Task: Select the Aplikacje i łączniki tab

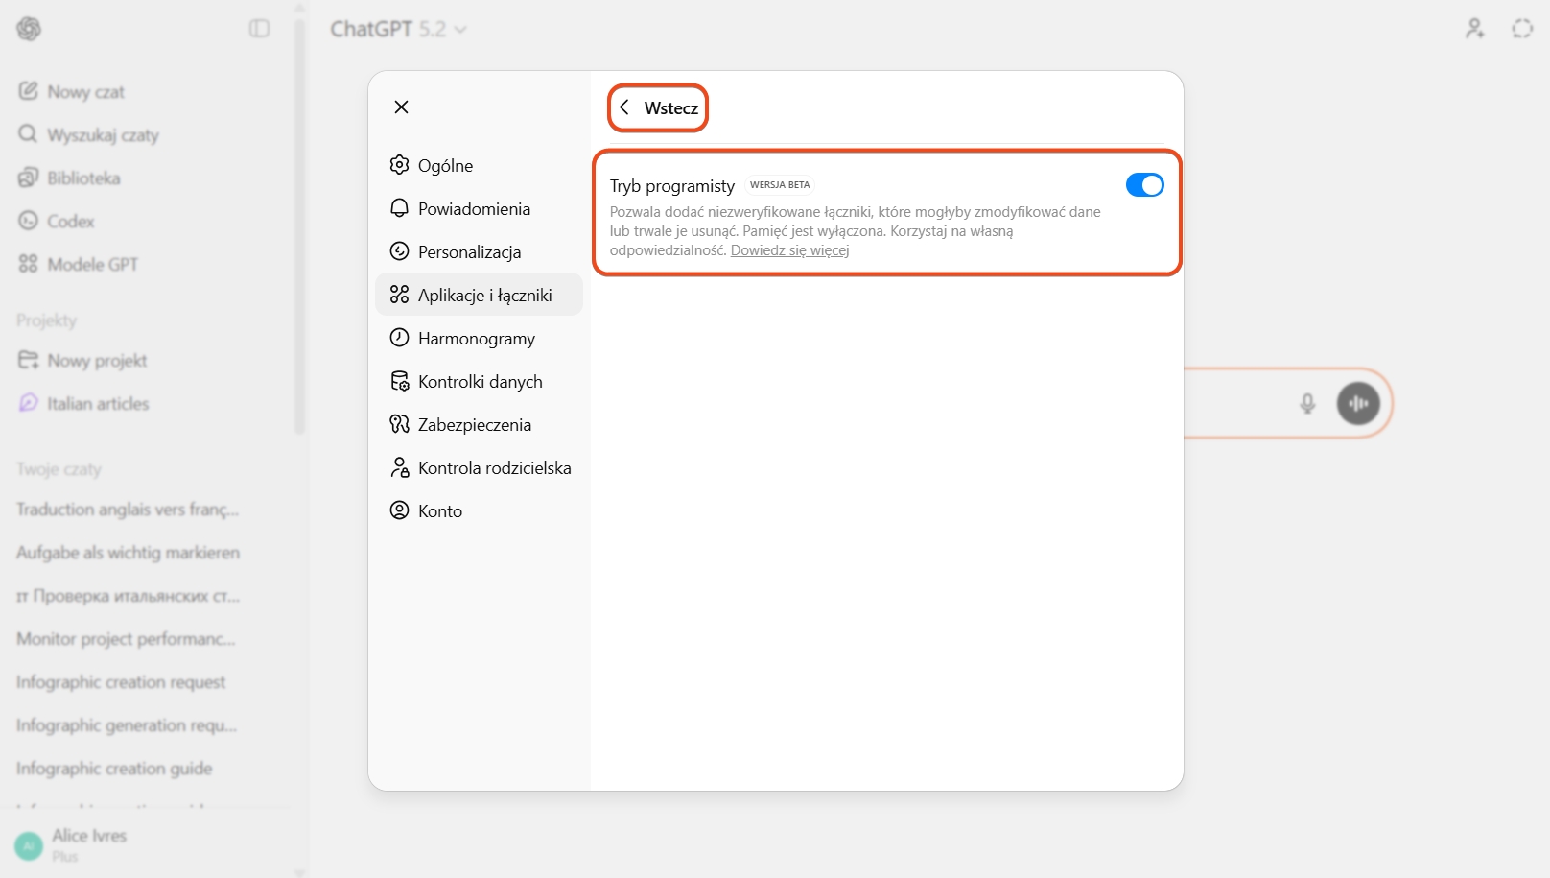Action: point(479,295)
